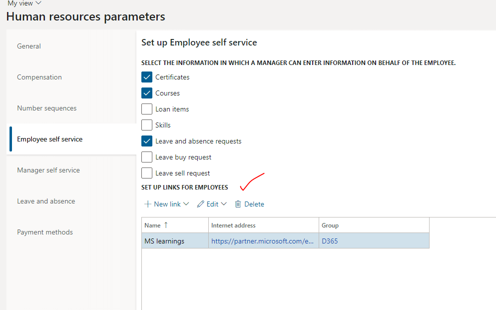Click the pencil Edit icon
Screen dimensions: 496x310
[x=201, y=204]
